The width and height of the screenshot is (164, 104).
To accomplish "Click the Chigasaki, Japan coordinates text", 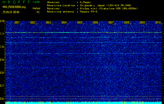I will pos(106,5).
